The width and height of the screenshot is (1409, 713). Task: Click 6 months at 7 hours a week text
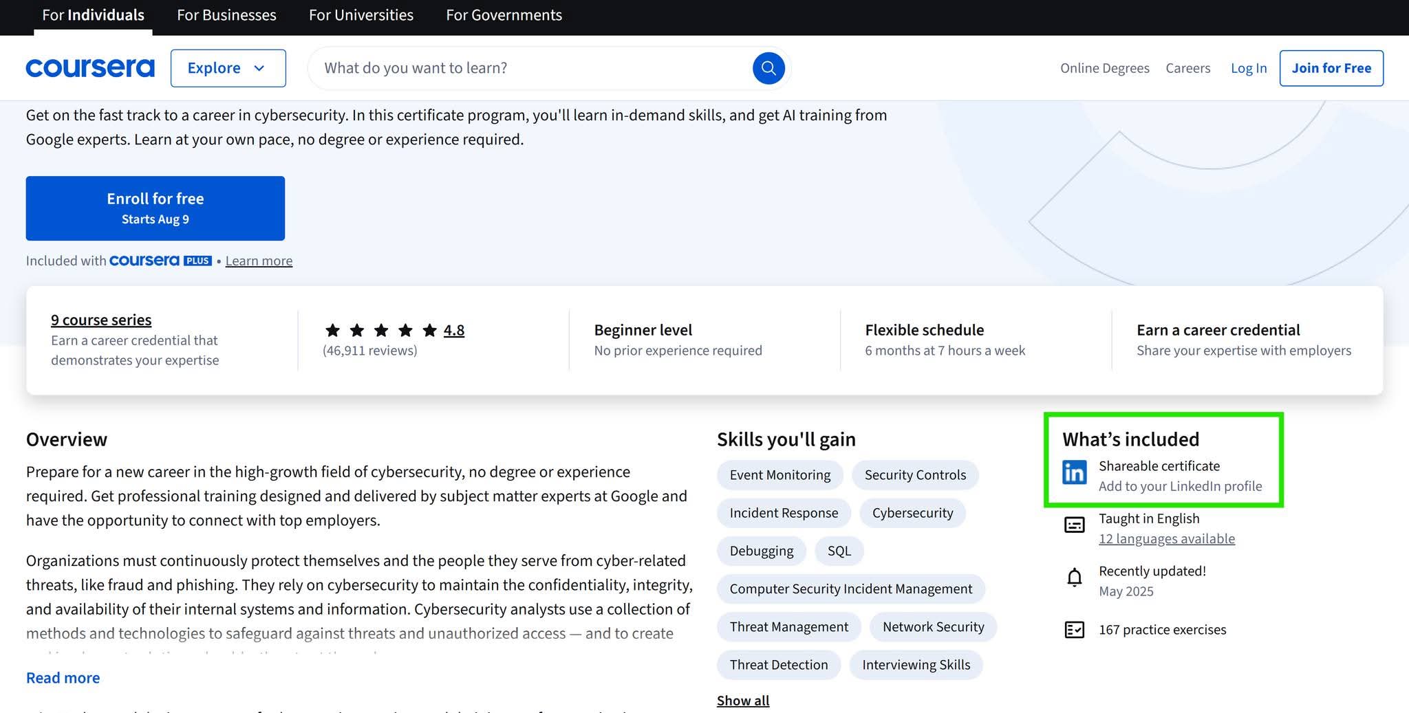945,351
